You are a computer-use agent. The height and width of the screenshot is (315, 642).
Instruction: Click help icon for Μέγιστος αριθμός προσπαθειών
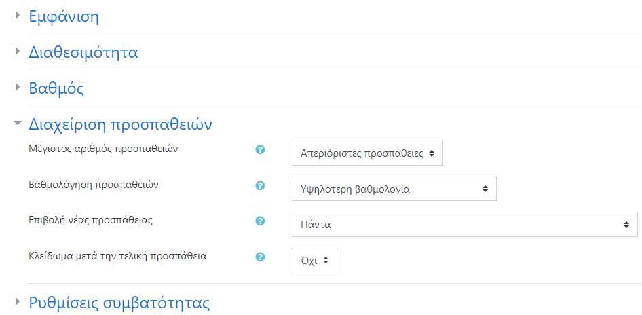pyautogui.click(x=259, y=150)
